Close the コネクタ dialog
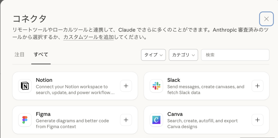This screenshot has width=278, height=138. [266, 19]
